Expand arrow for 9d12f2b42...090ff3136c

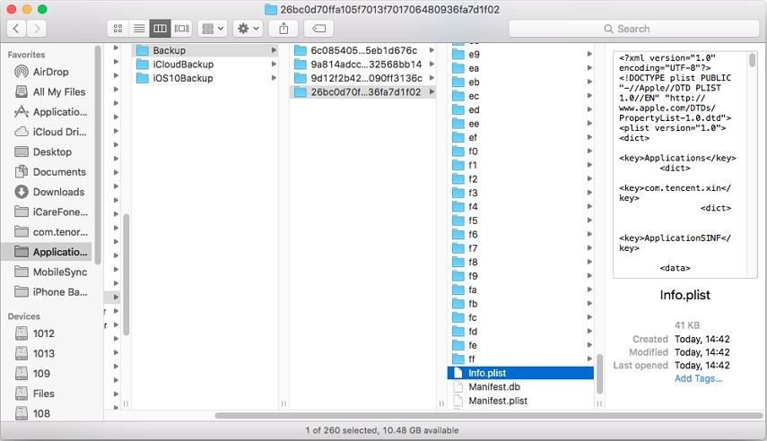coord(431,78)
